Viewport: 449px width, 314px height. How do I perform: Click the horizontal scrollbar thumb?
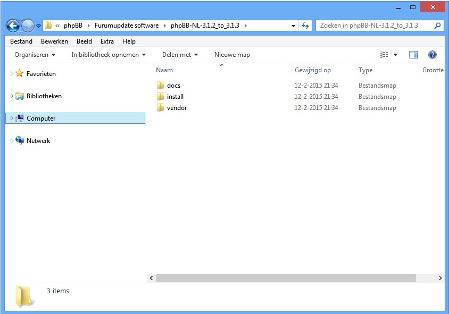tap(286, 278)
